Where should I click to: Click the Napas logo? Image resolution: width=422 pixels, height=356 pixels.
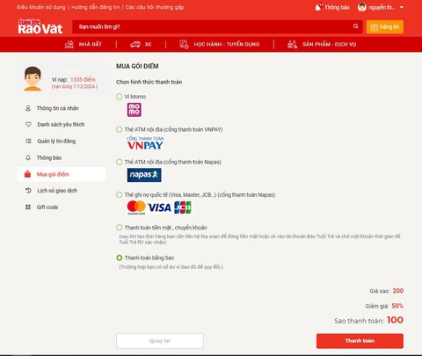(x=144, y=175)
